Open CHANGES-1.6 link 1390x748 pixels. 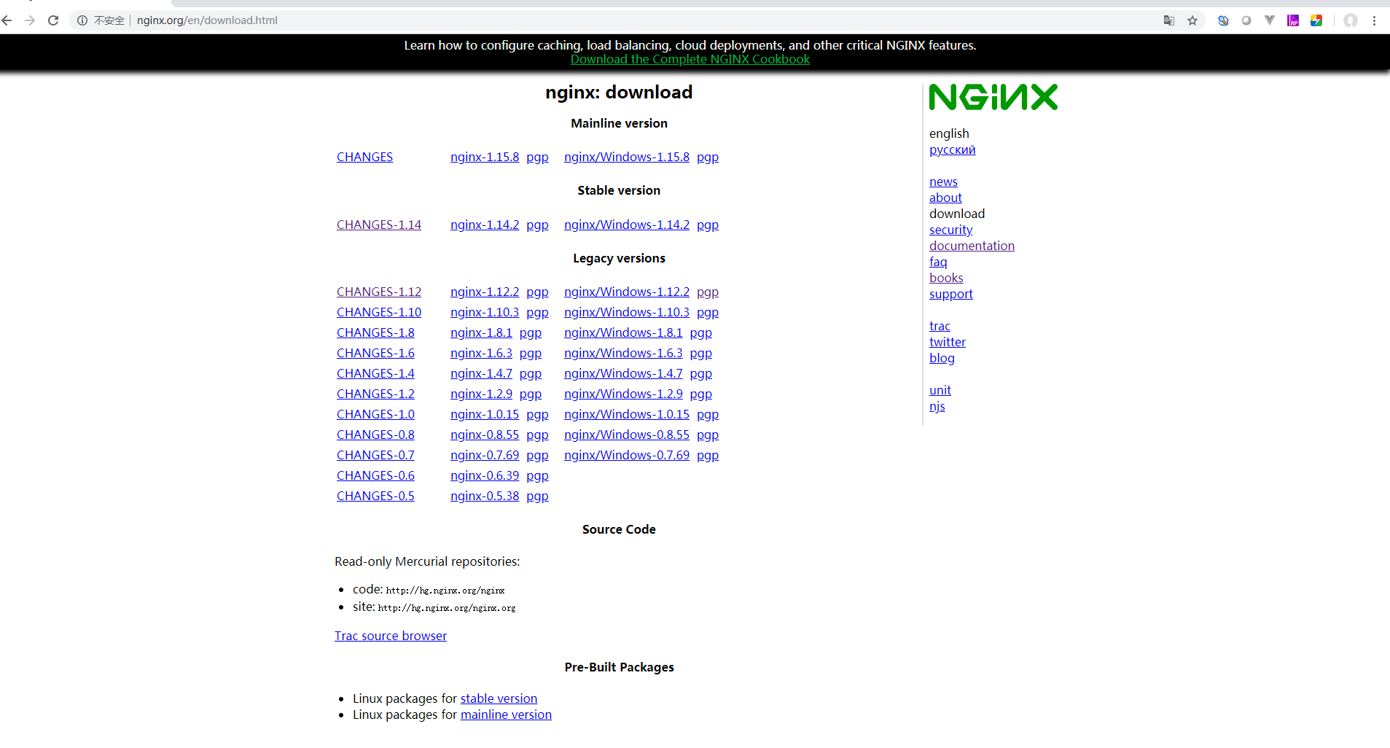[375, 353]
